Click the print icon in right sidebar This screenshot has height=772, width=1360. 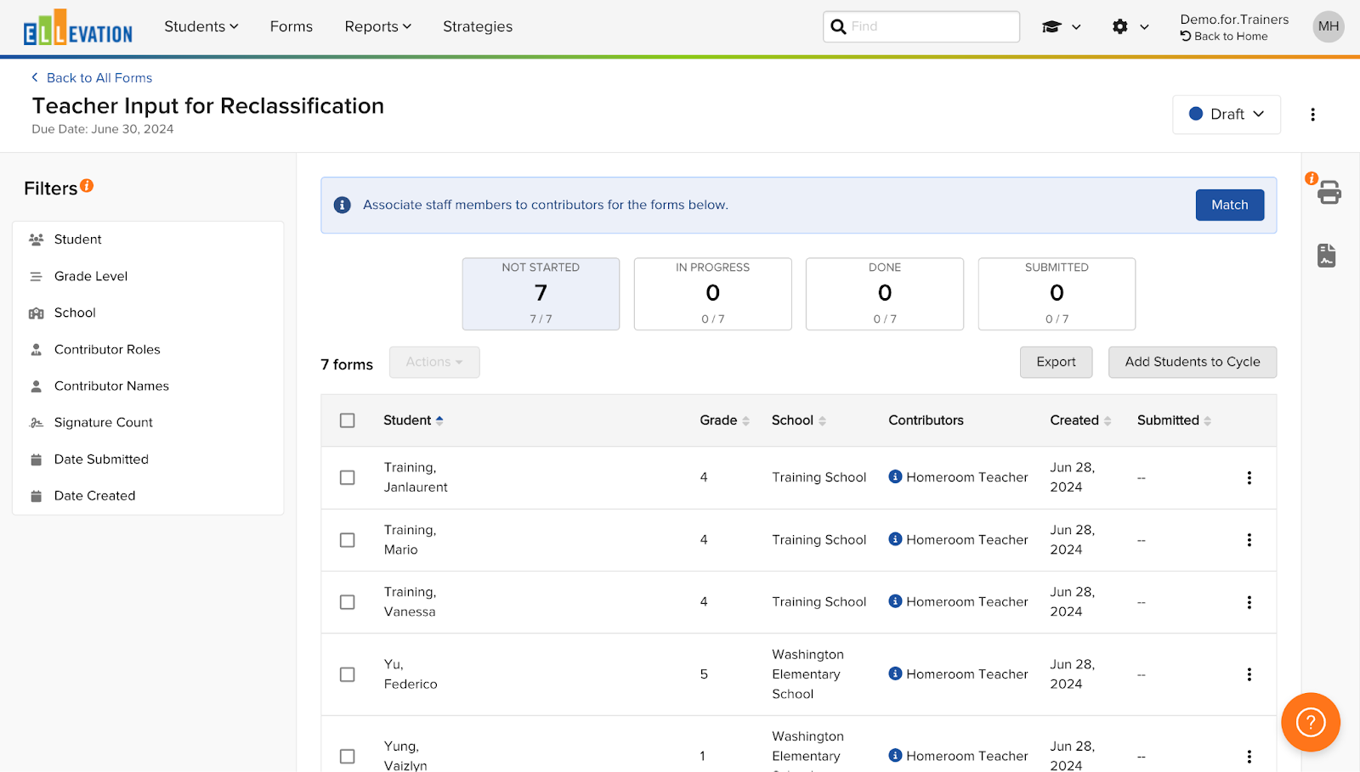[1329, 193]
